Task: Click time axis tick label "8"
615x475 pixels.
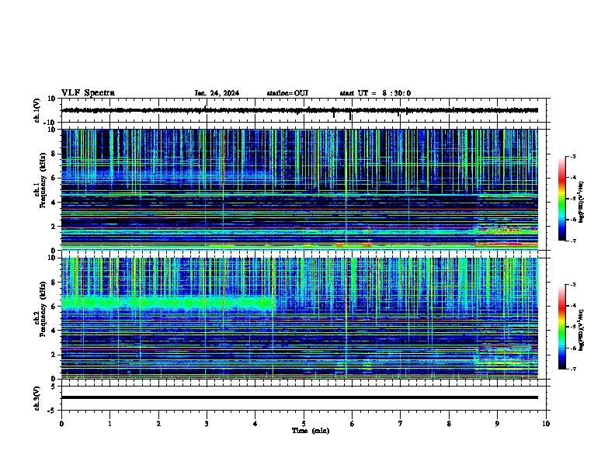Action: pos(449,424)
